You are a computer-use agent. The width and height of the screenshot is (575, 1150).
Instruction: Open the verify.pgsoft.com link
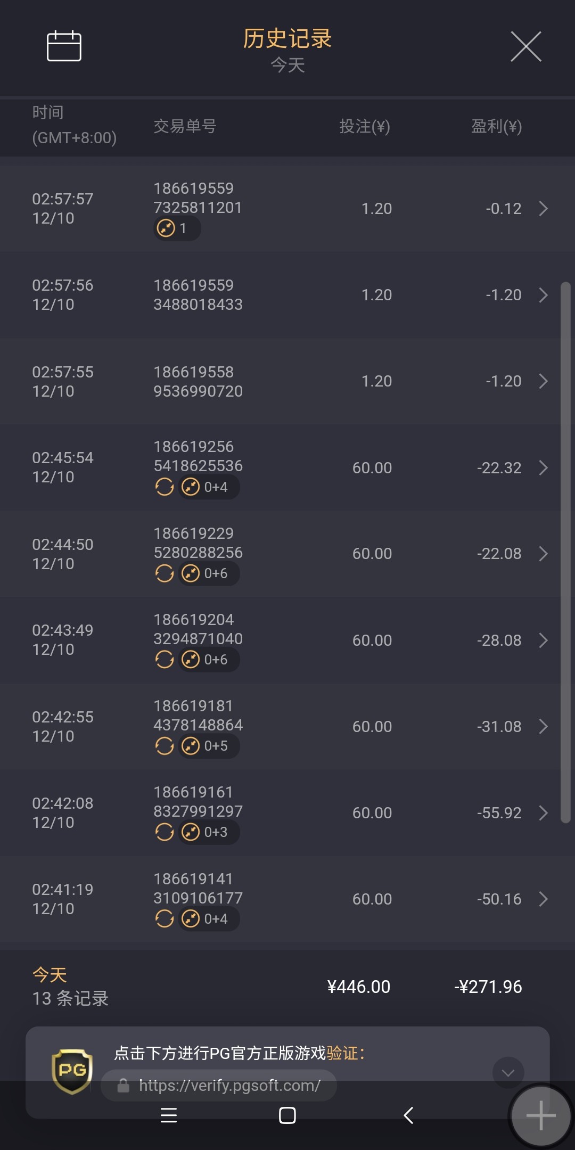[229, 1085]
